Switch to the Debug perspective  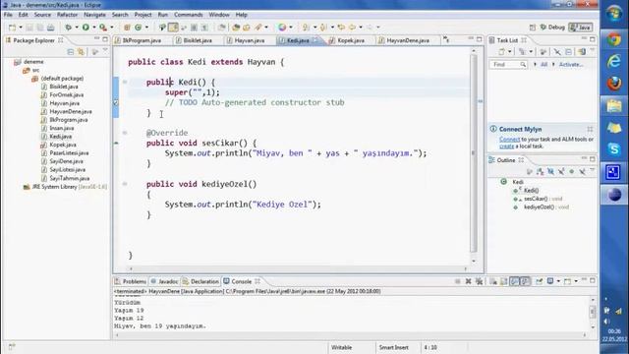point(552,28)
